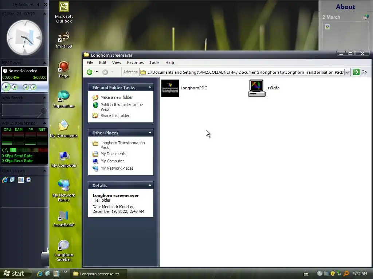The height and width of the screenshot is (279, 373).
Task: Open the File menu
Action: click(x=90, y=62)
